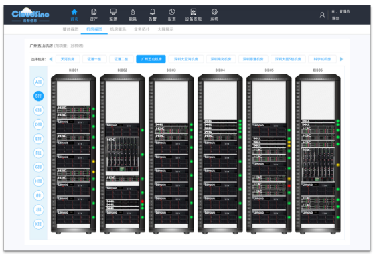Open the top Lenovo server in rack B排02
The image size is (375, 255).
(123, 130)
